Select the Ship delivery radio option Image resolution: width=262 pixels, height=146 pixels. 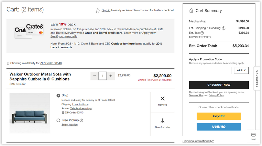click(58, 95)
